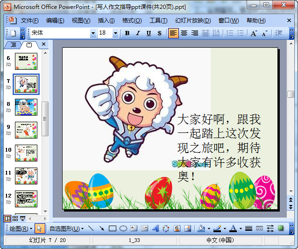Screen dimensions: 298x249
Task: Expand the formatting toolbar options
Action: 291,33
